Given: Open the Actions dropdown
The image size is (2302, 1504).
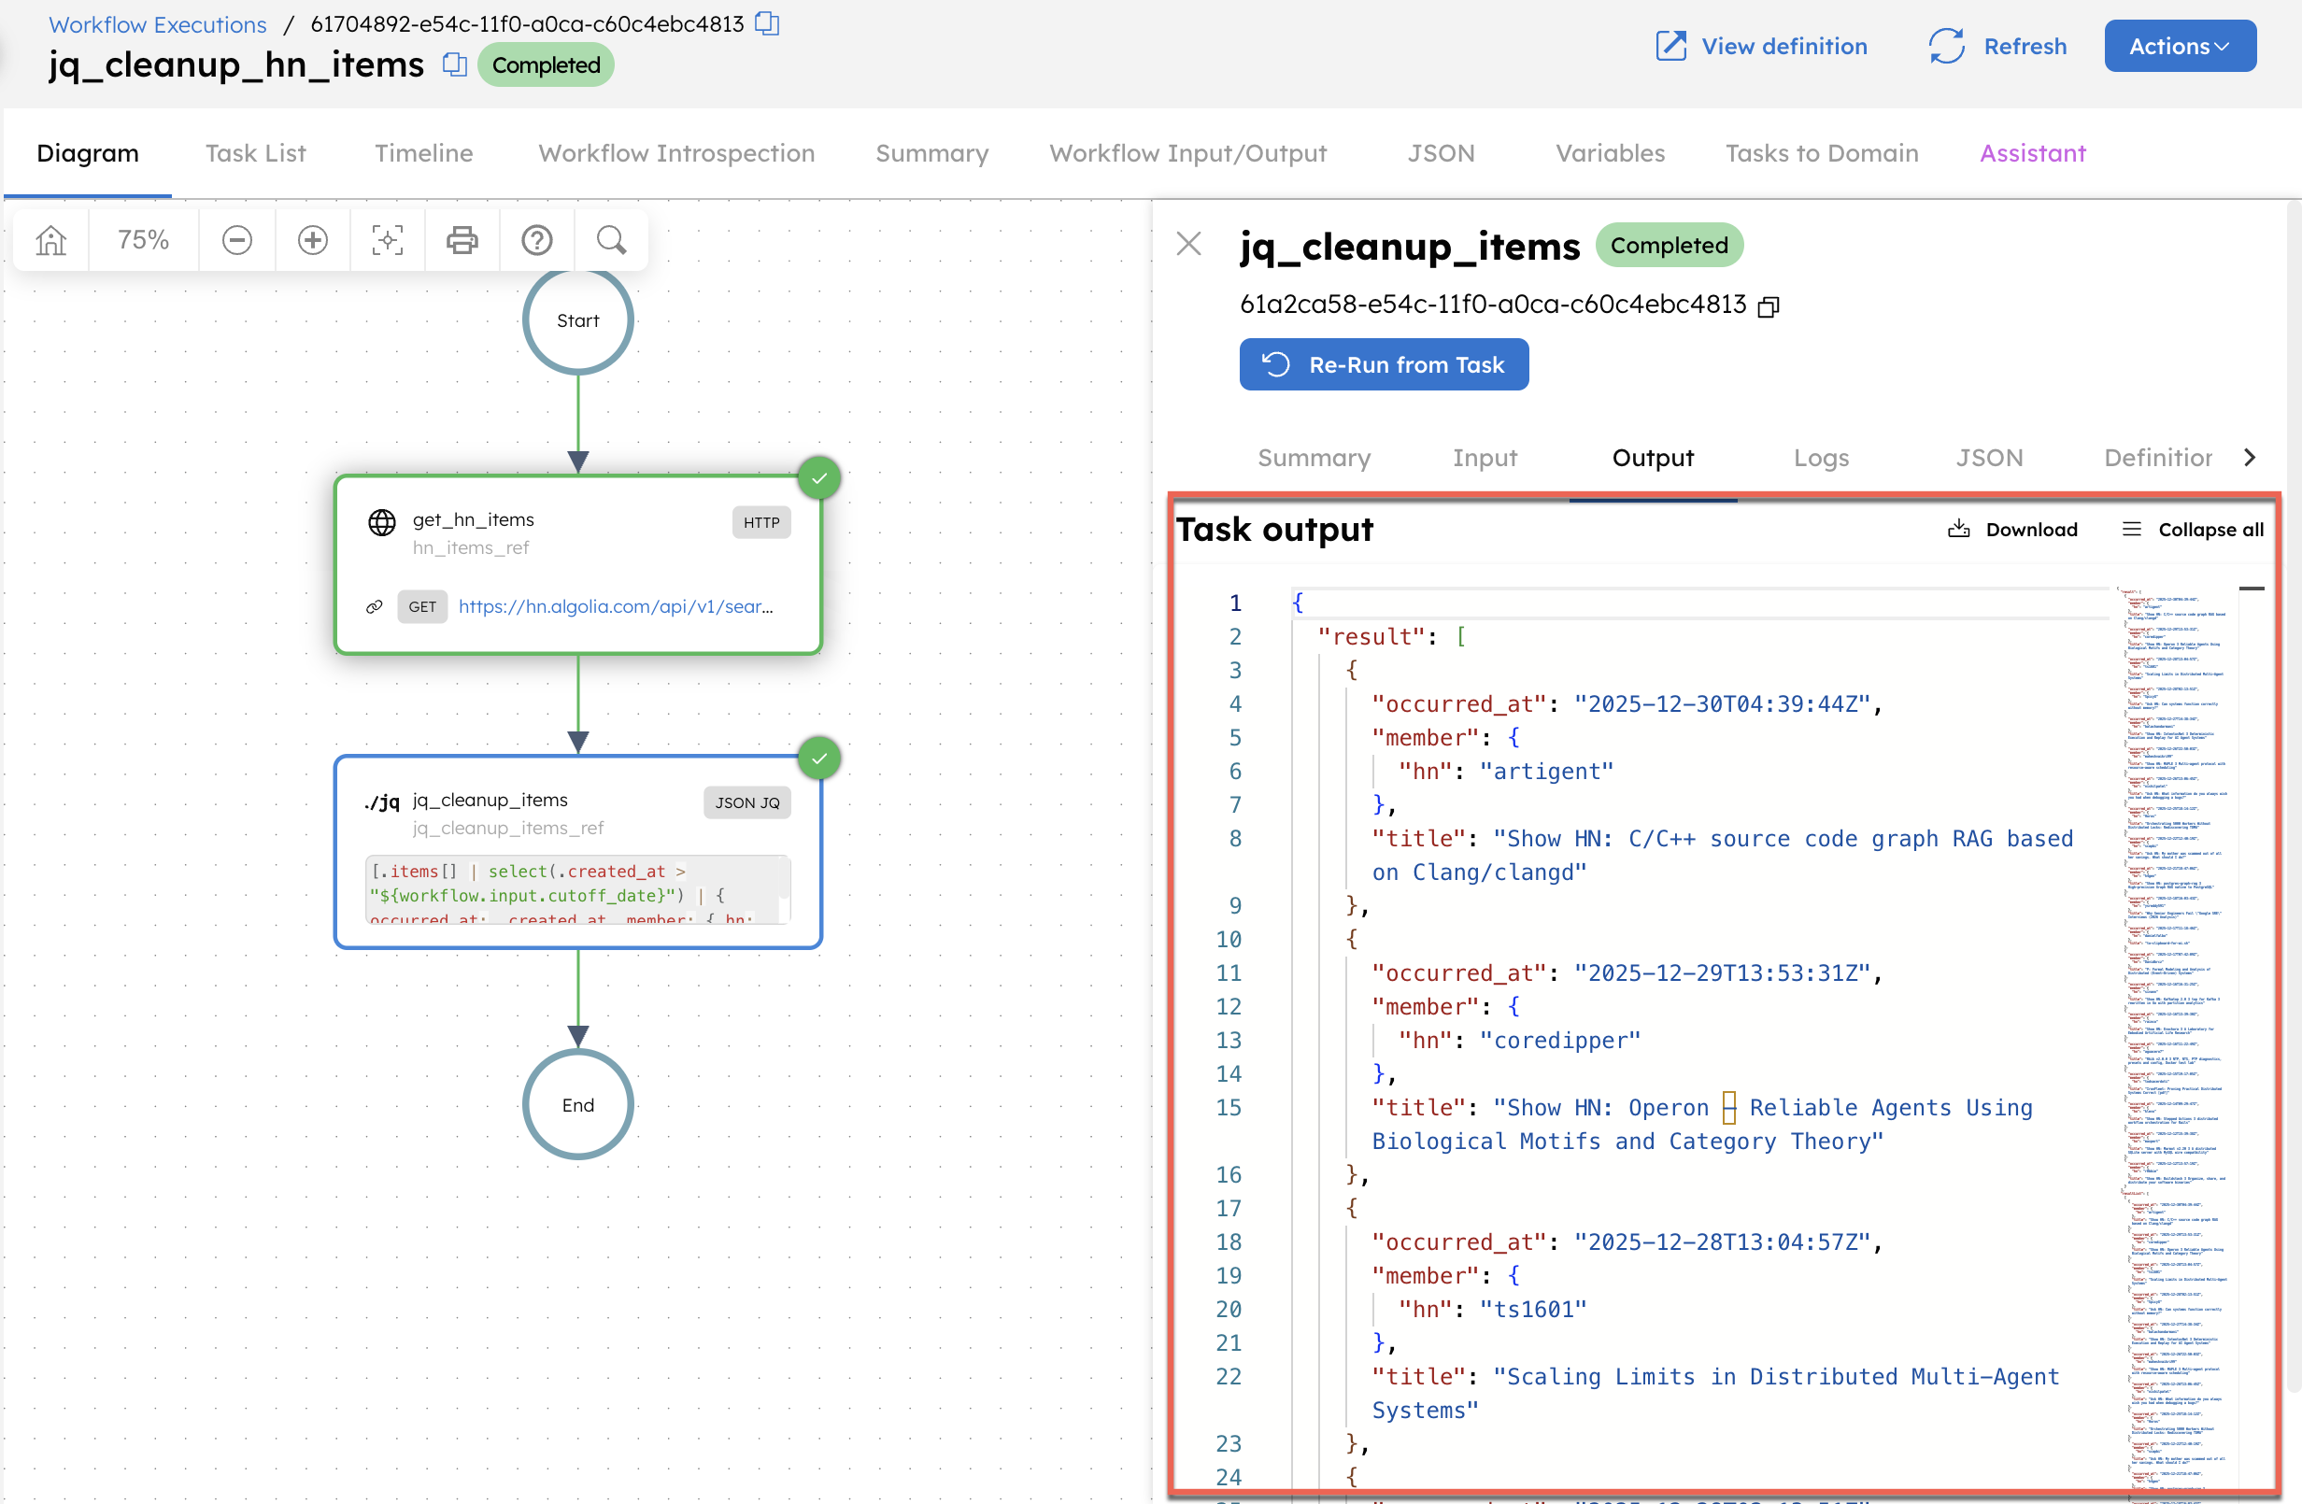Looking at the screenshot, I should [2180, 46].
